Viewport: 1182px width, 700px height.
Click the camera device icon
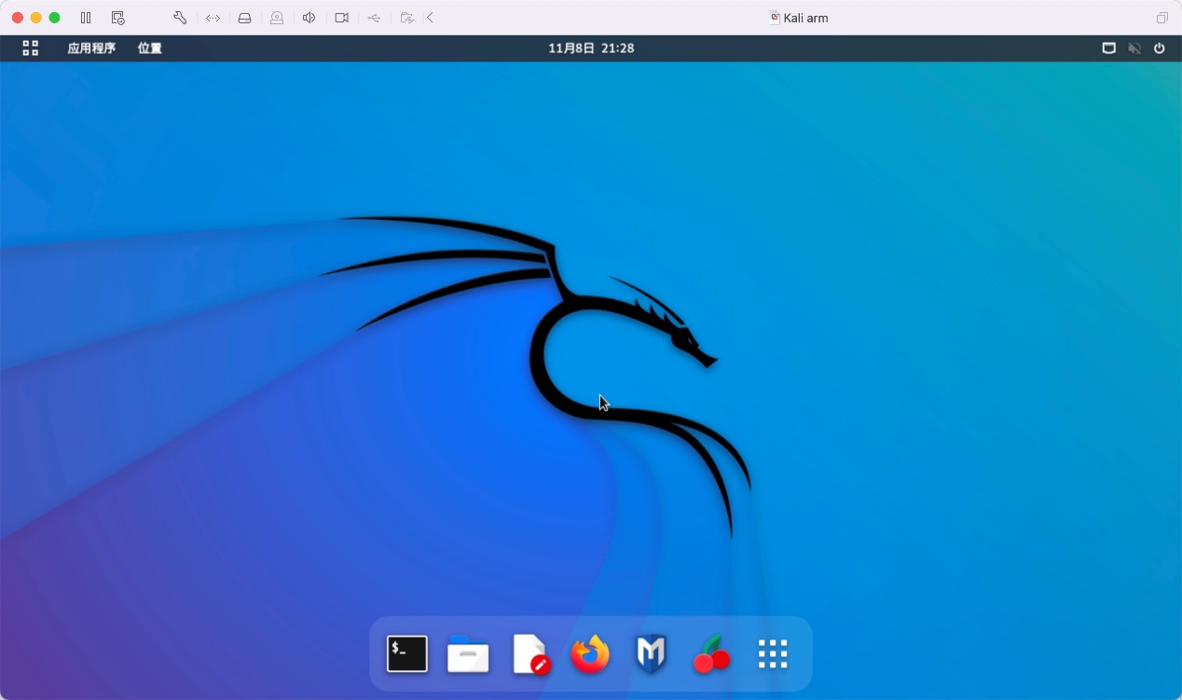pos(341,18)
